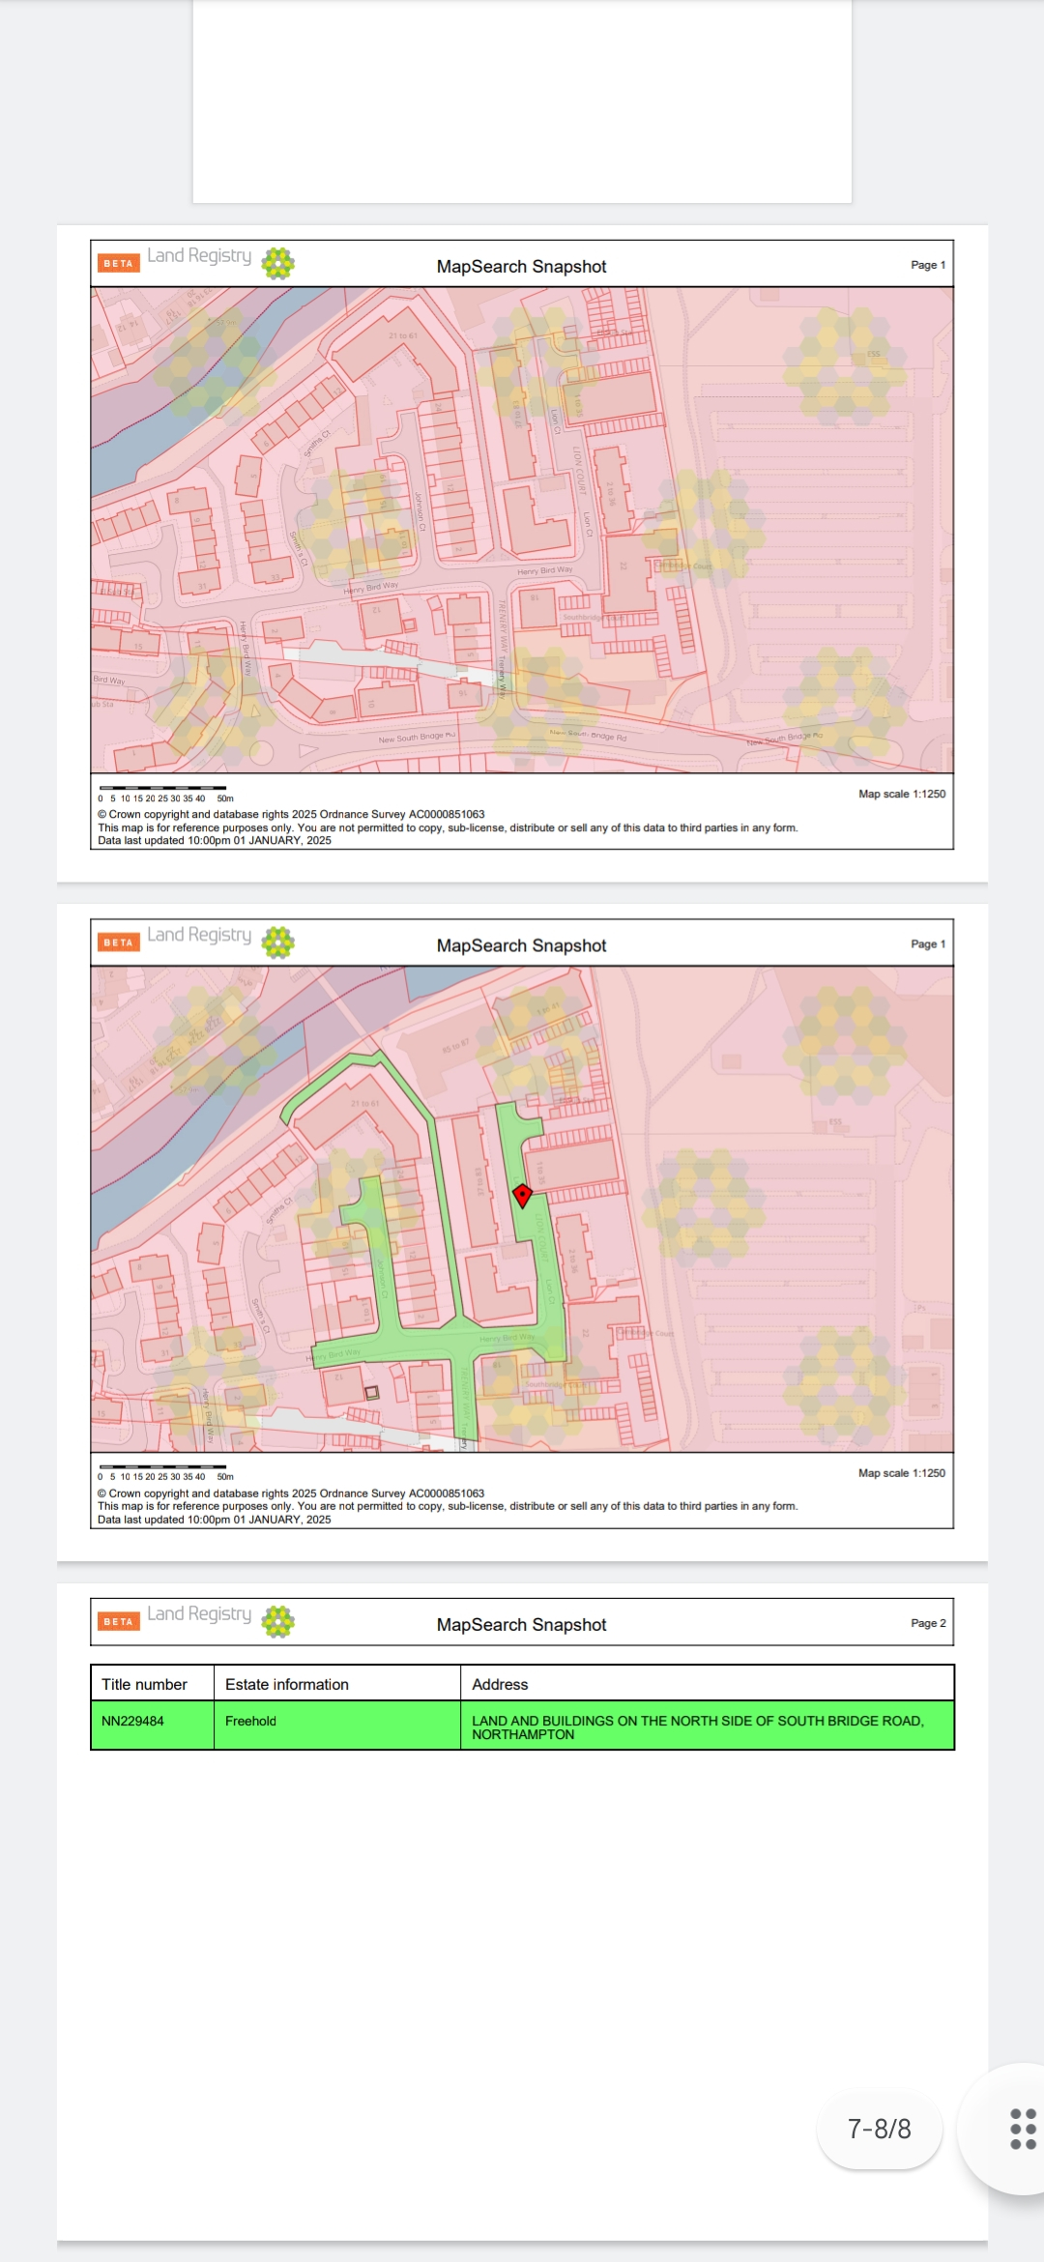This screenshot has width=1044, height=2262.
Task: Click the scale bar under the green-highlighted map
Action: click(x=164, y=1471)
